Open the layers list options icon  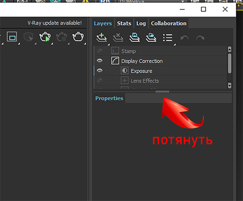[168, 37]
